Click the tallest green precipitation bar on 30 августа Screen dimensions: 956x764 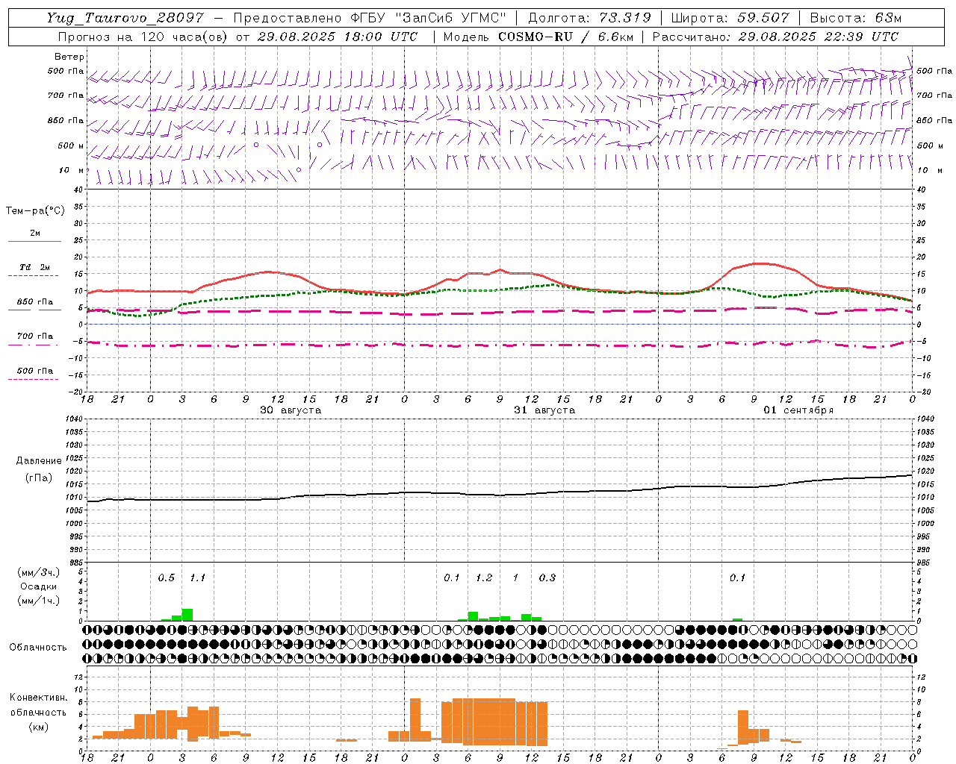click(x=187, y=615)
